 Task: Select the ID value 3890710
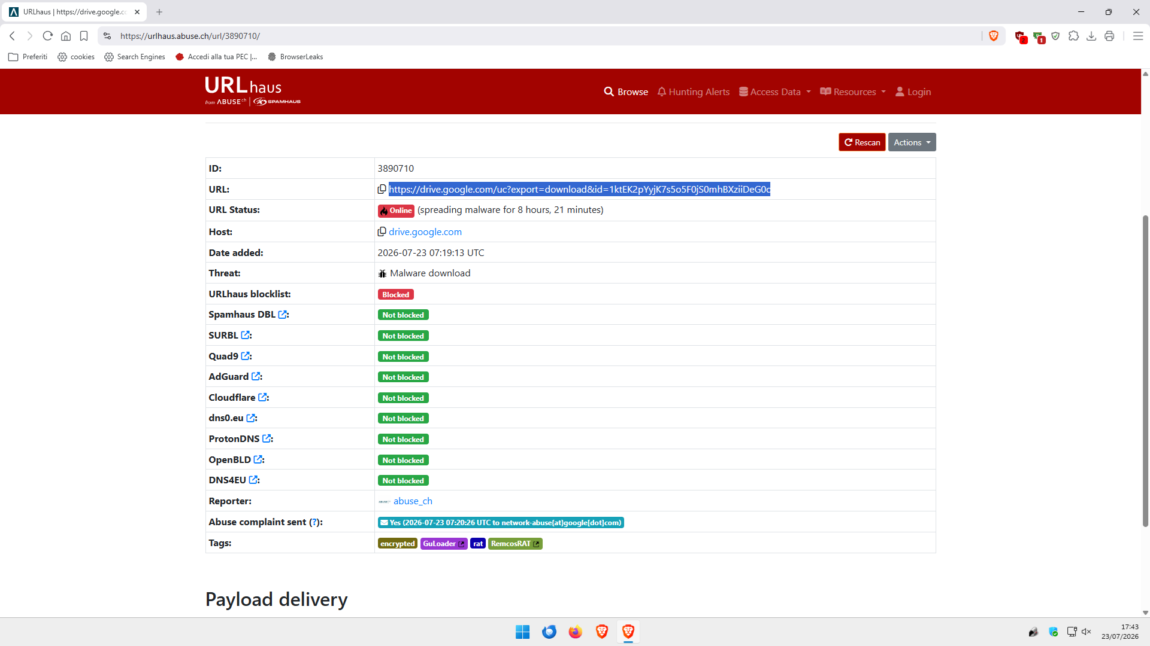396,169
